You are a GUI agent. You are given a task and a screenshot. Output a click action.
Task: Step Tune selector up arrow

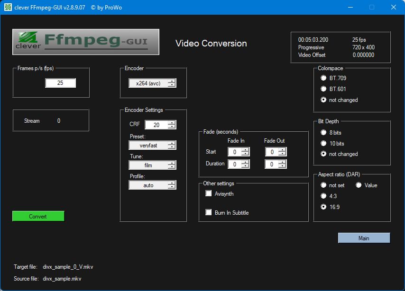(x=172, y=163)
